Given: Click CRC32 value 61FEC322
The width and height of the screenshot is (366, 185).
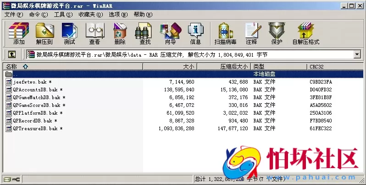Looking at the screenshot, I should [x=321, y=128].
